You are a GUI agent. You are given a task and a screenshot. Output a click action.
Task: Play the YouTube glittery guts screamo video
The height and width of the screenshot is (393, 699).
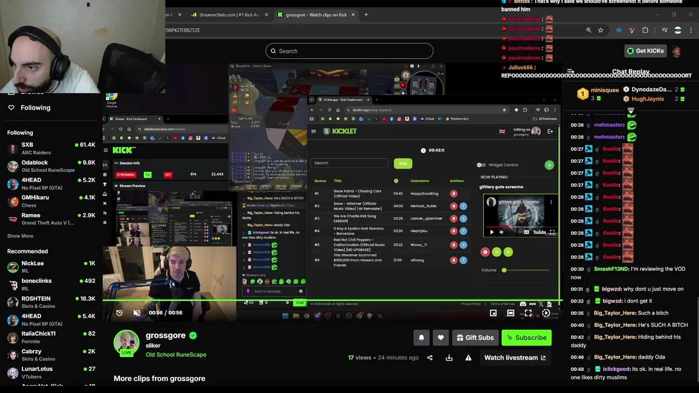coord(491,232)
